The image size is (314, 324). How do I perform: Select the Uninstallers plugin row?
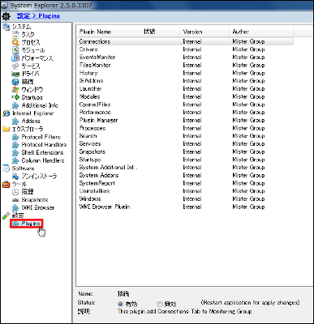[x=185, y=191]
